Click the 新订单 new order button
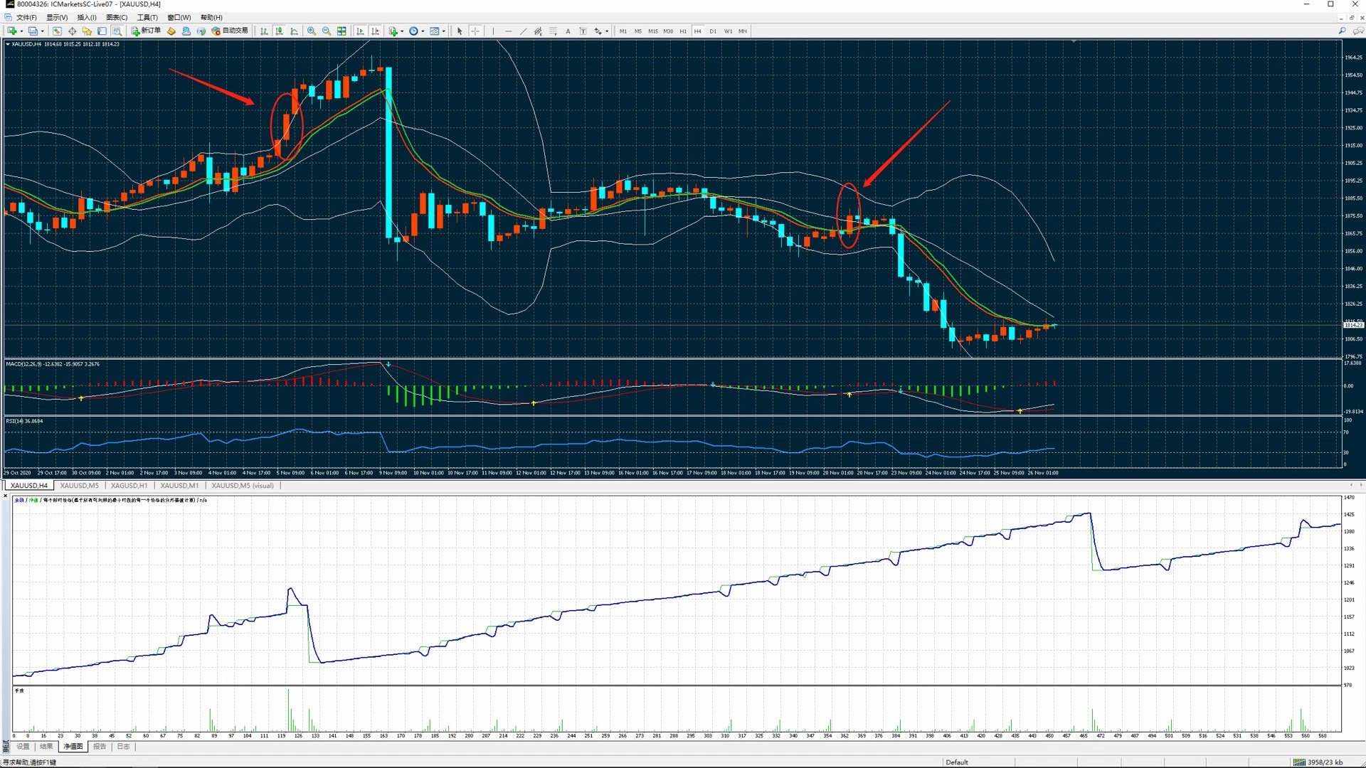This screenshot has width=1366, height=768. [146, 31]
